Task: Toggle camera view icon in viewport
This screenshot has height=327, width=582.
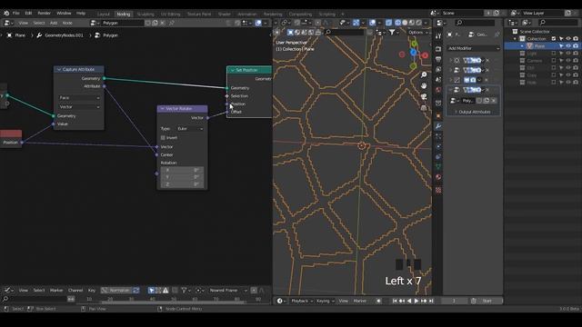Action: [x=424, y=97]
